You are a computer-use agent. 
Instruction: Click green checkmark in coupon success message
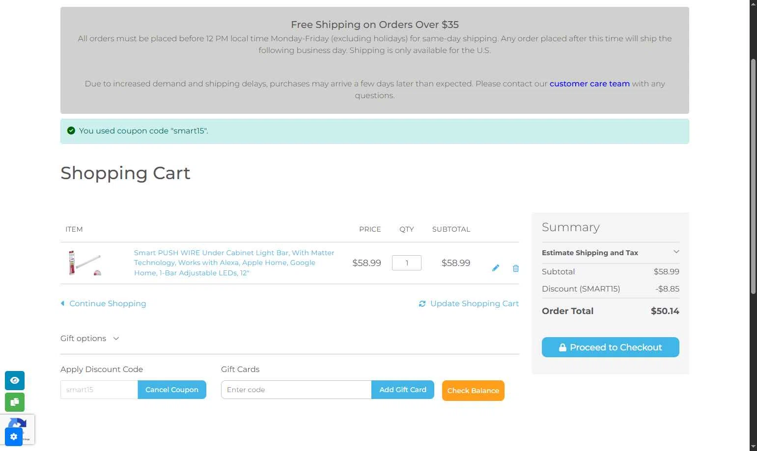[71, 131]
